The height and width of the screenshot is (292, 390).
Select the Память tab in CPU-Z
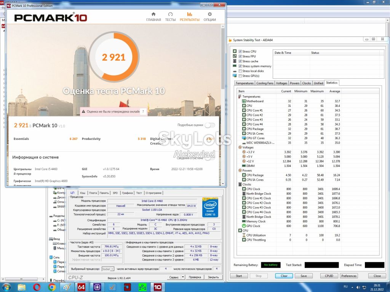104,193
